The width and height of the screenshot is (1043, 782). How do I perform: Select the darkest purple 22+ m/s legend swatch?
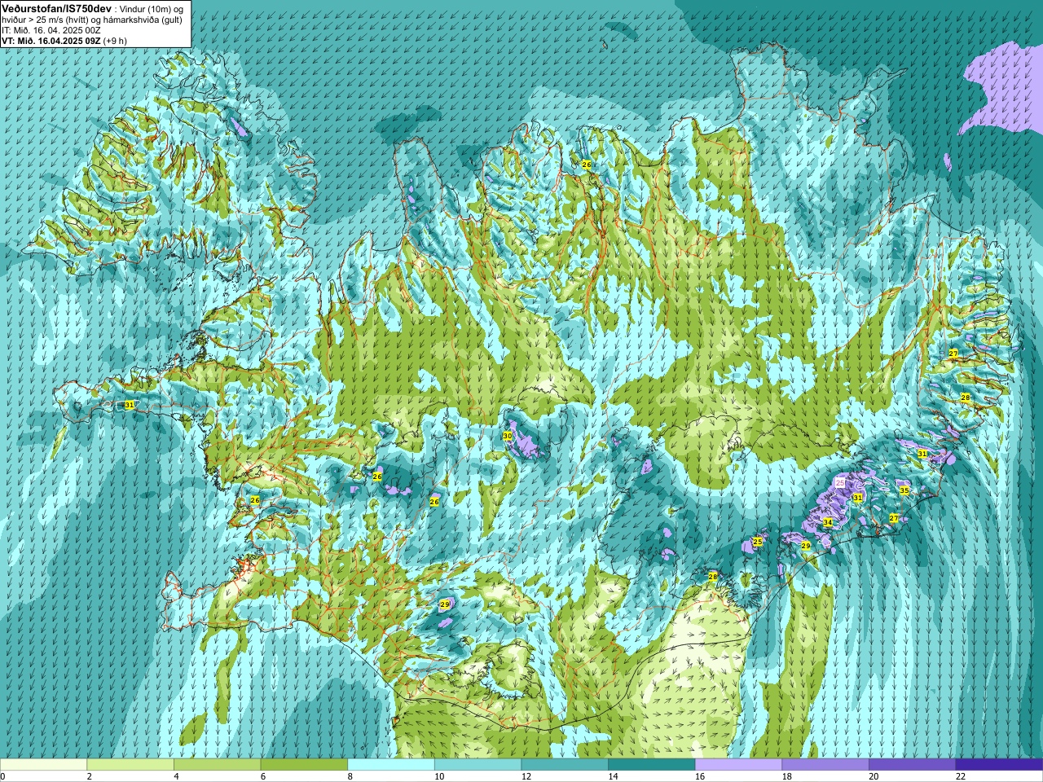[999, 765]
